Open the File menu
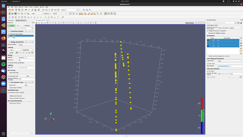 point(9,7)
